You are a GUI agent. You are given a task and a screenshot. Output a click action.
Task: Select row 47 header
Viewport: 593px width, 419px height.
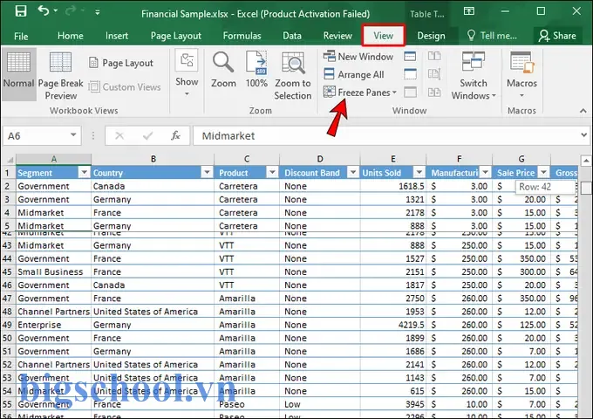(8, 299)
